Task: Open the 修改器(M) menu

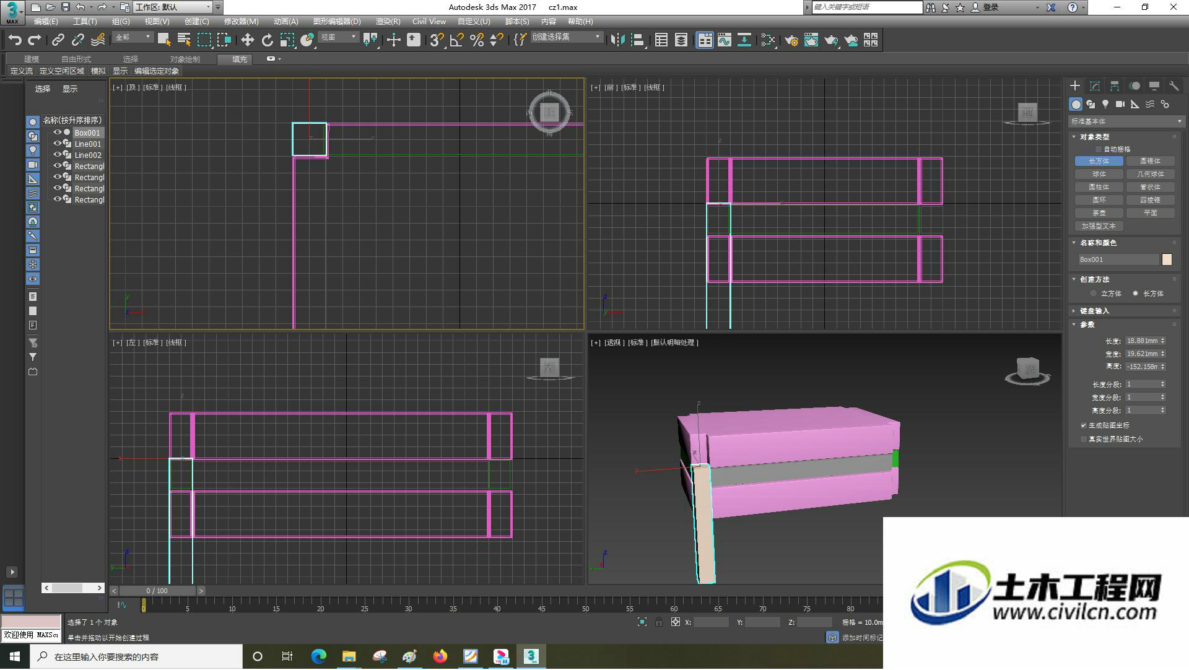Action: pos(242,22)
